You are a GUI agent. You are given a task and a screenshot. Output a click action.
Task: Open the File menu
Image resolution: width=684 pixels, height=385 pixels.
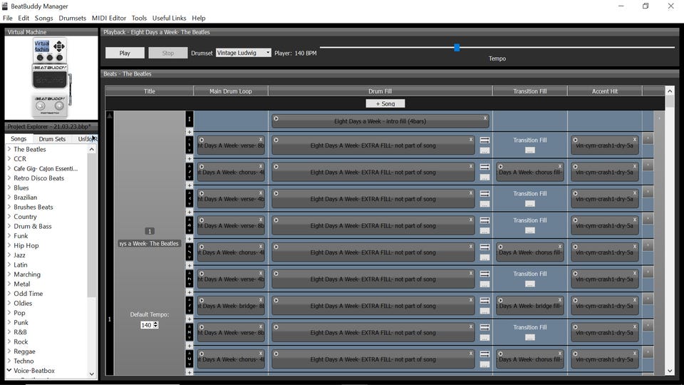(x=7, y=18)
